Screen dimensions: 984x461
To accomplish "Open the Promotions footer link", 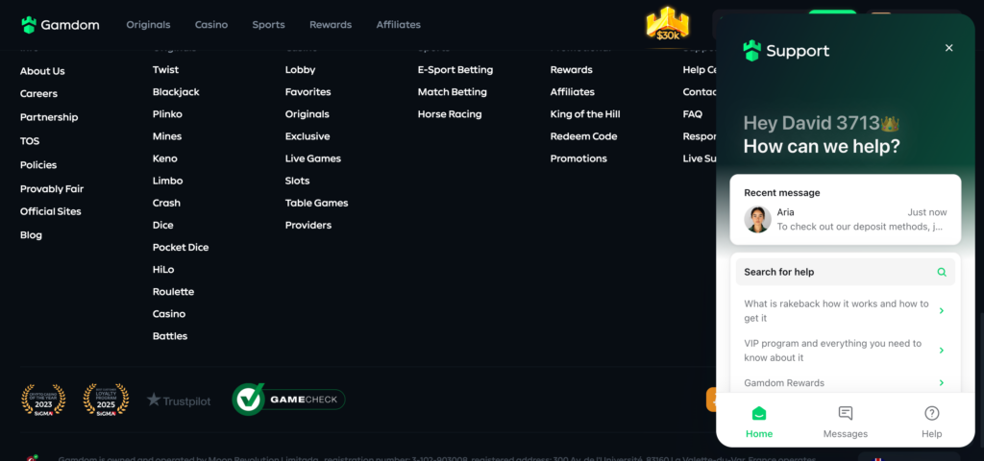I will (578, 158).
